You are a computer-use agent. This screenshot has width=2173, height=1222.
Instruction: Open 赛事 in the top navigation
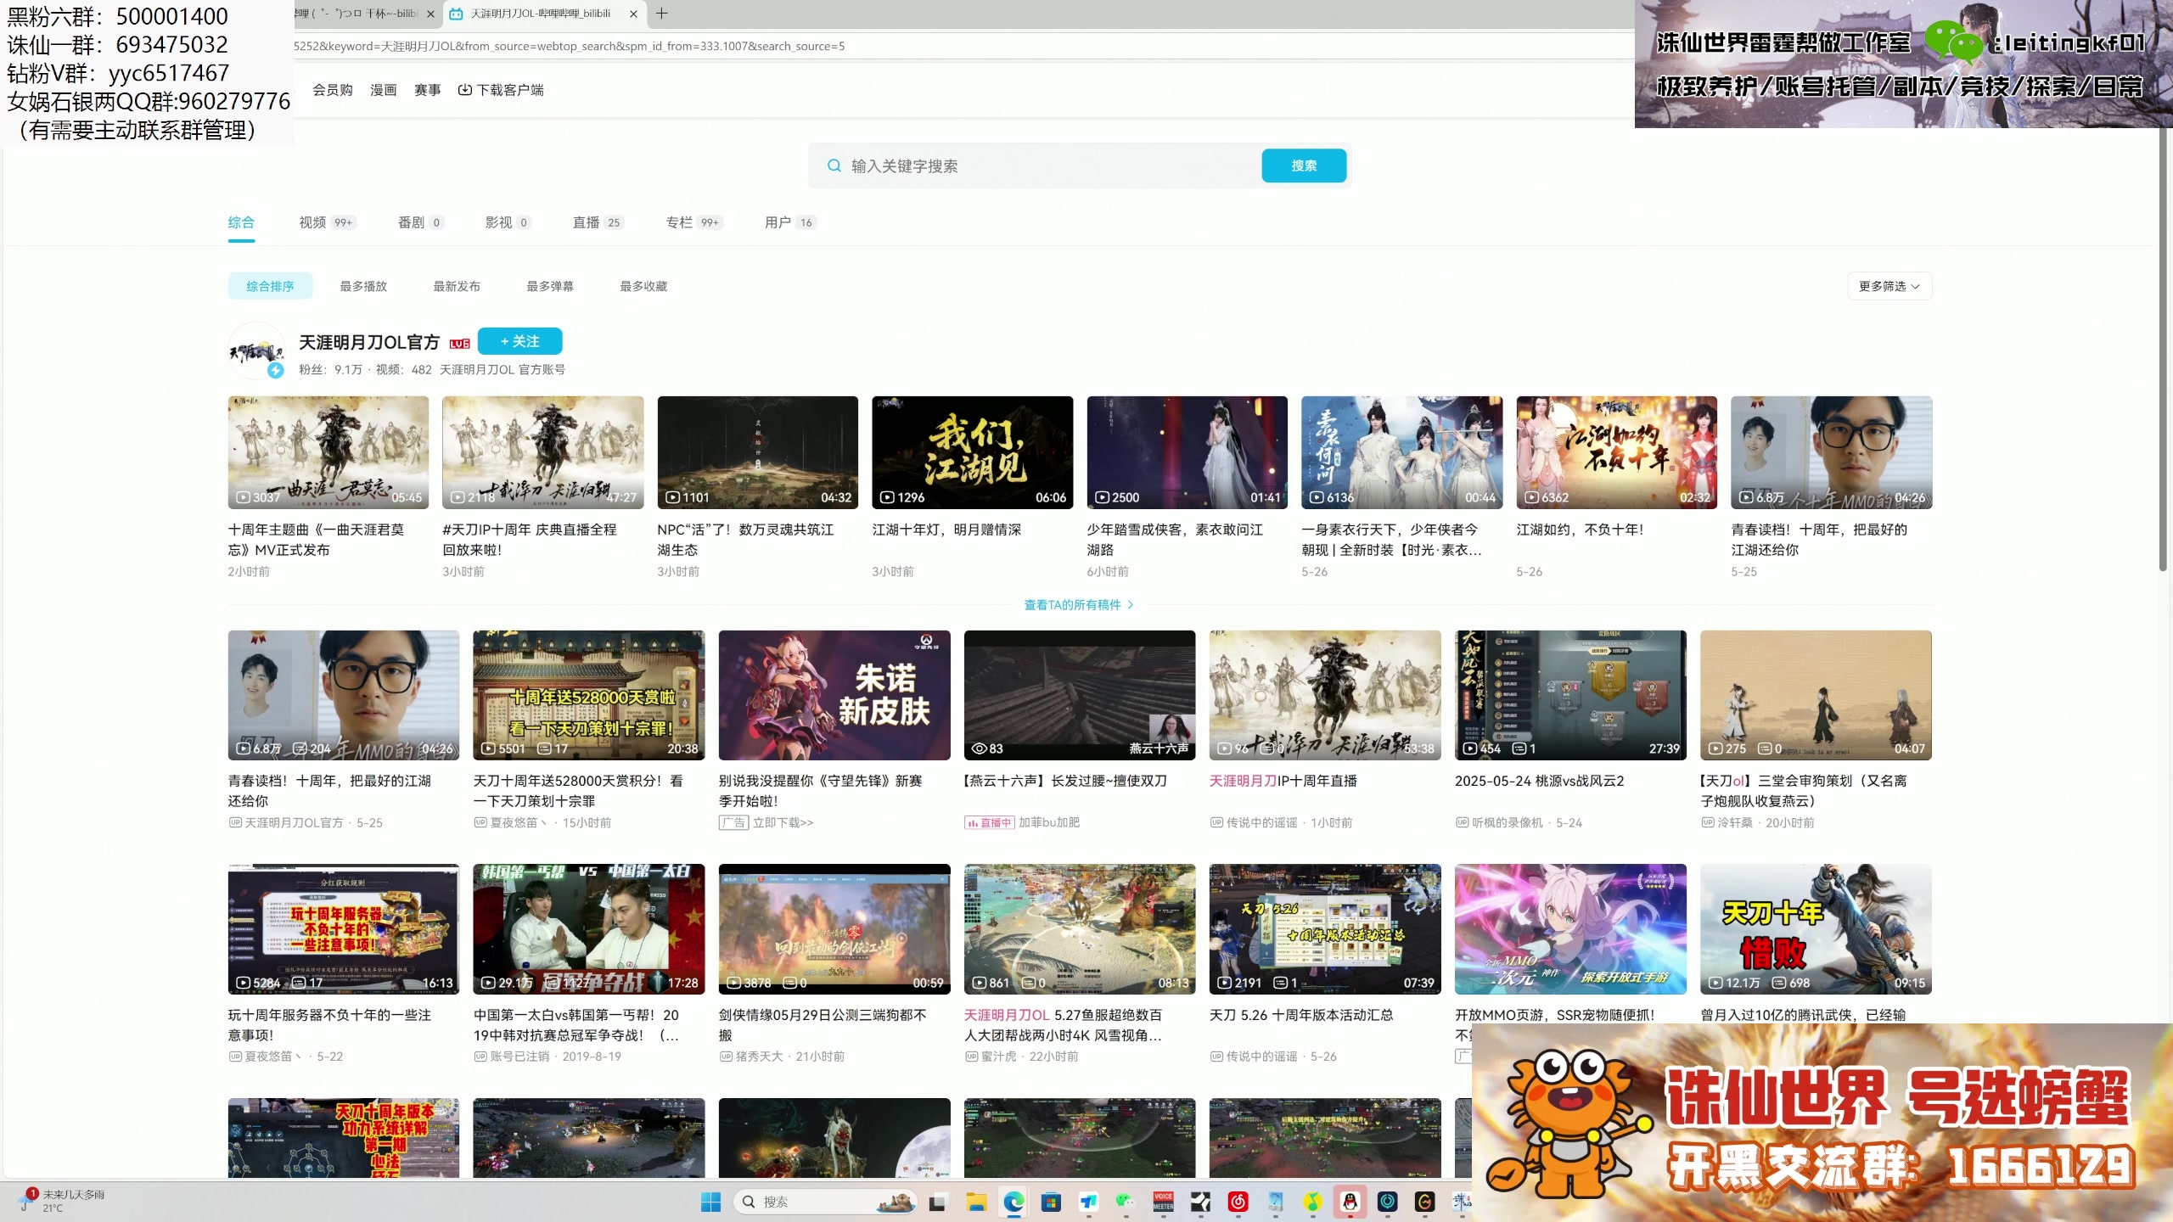point(428,89)
